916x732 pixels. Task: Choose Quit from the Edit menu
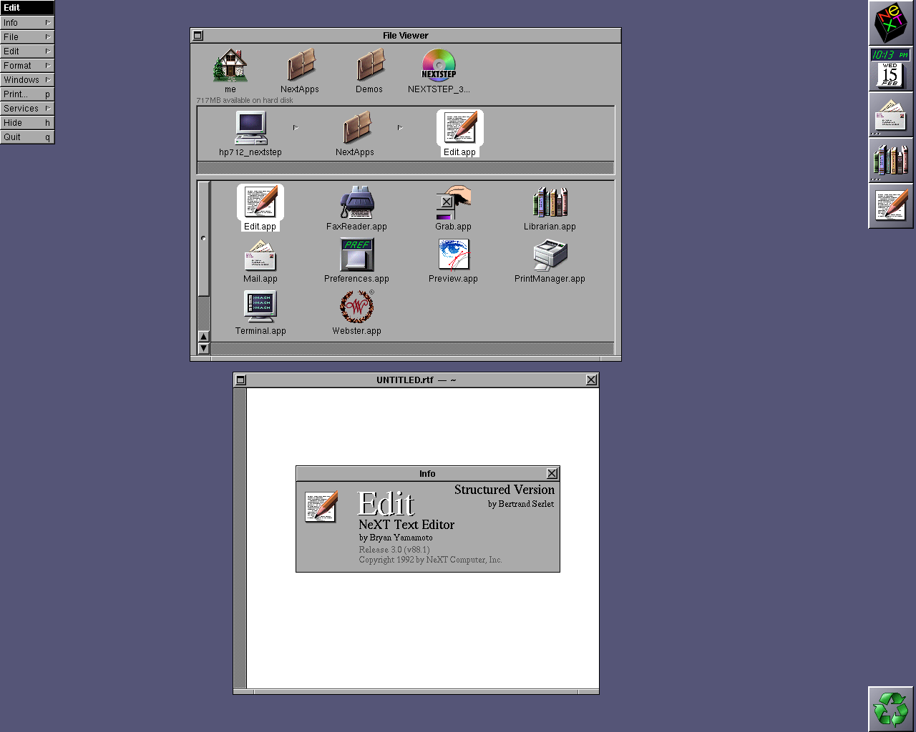coord(27,137)
